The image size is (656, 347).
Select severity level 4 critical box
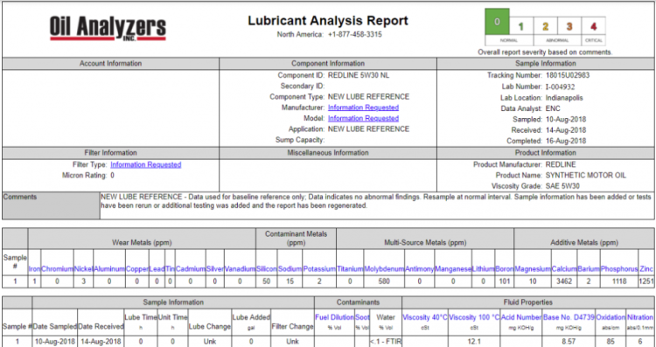593,27
